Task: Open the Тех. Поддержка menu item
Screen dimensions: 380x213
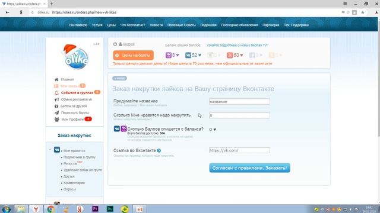Action: [x=296, y=25]
